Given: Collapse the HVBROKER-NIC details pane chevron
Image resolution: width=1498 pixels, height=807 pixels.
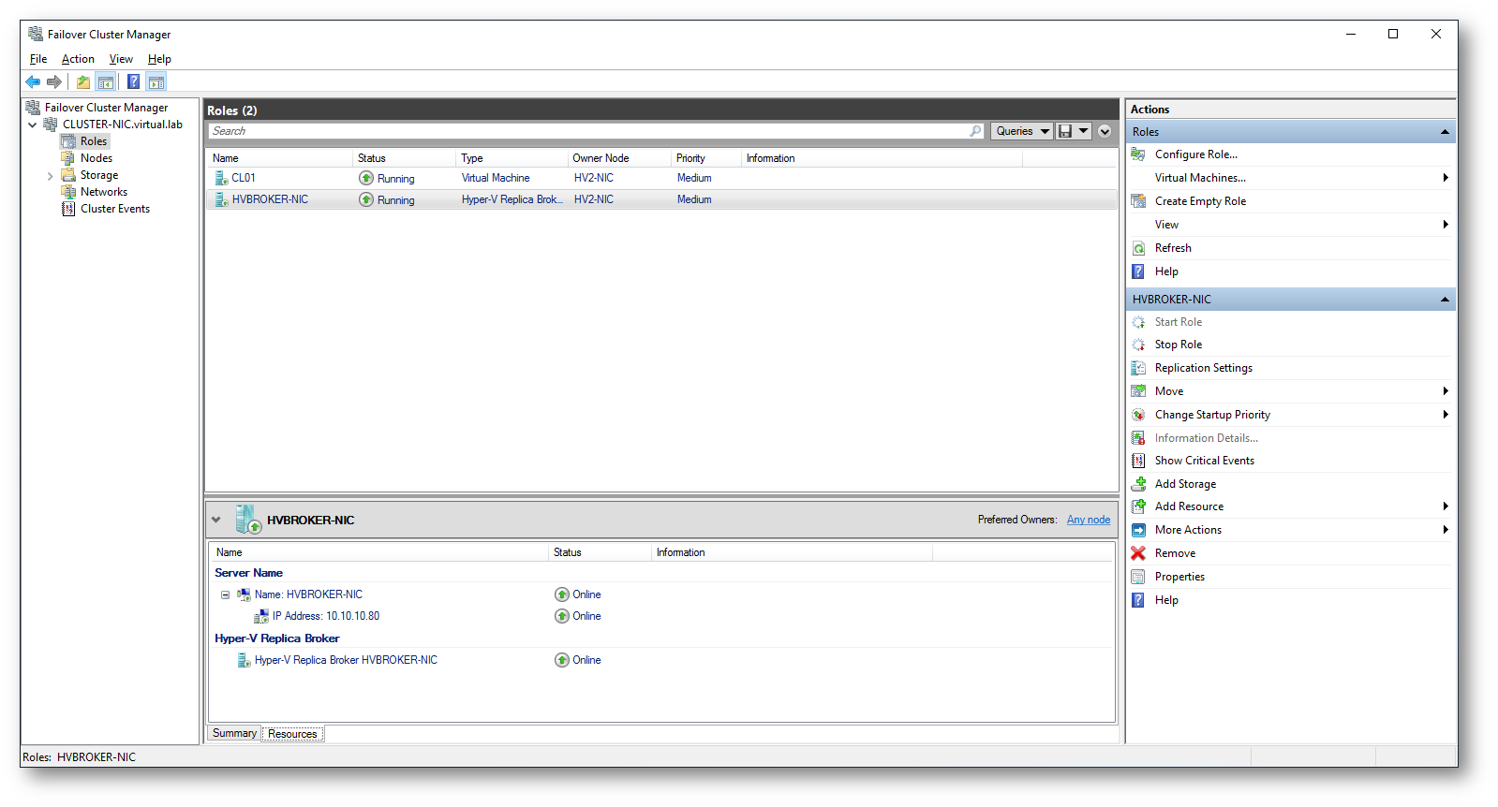Looking at the screenshot, I should (x=216, y=520).
